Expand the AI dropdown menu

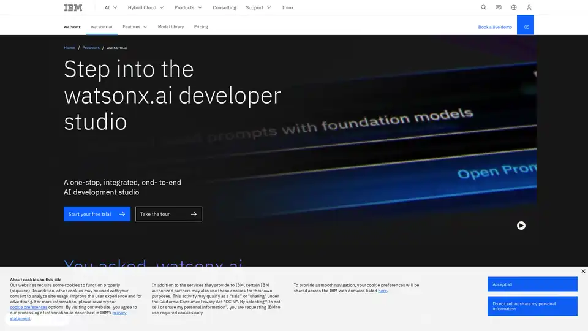110,7
